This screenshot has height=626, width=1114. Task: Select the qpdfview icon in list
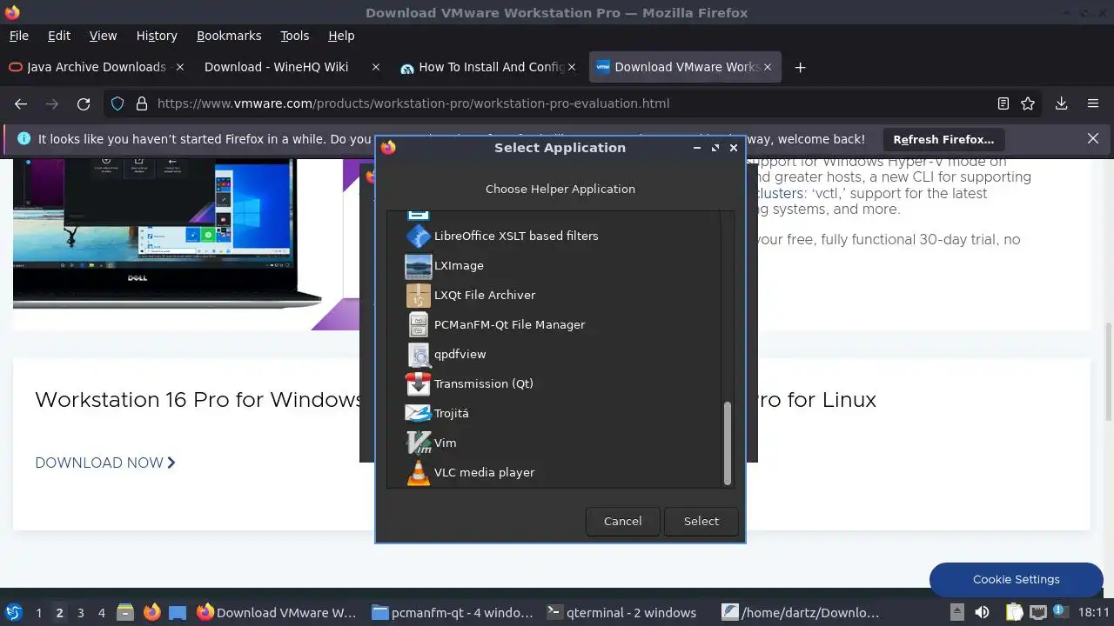pos(419,354)
